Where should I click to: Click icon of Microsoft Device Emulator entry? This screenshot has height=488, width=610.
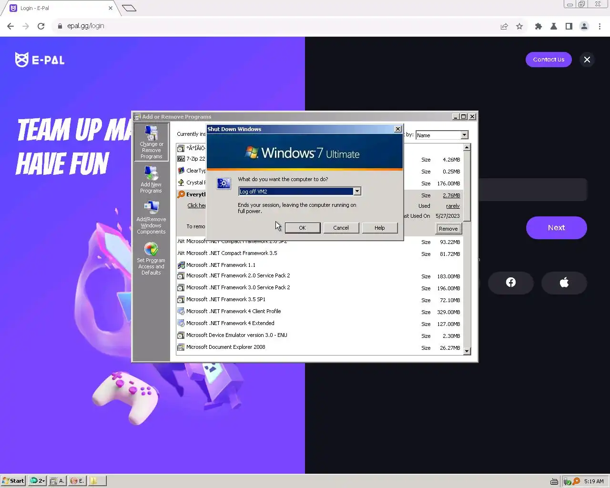pos(181,335)
